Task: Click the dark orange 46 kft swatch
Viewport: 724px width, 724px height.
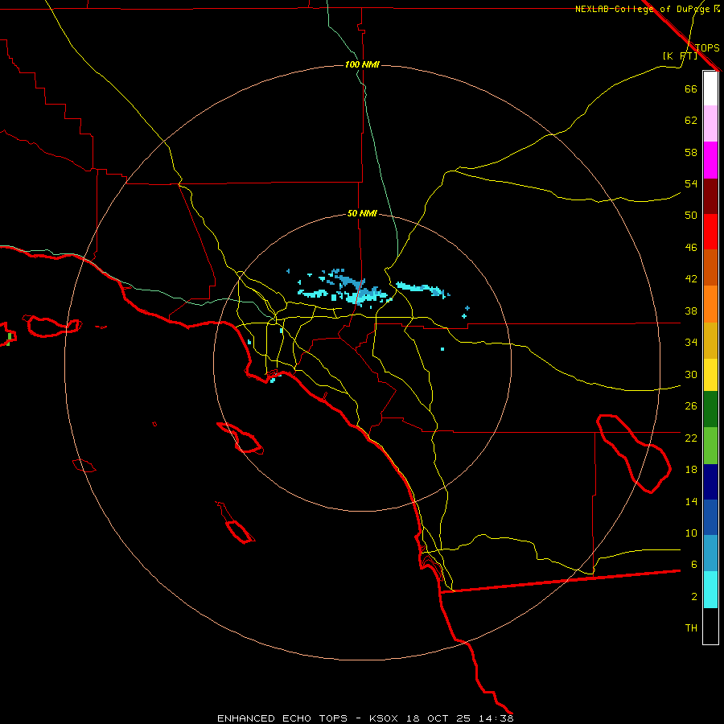Action: click(x=710, y=268)
